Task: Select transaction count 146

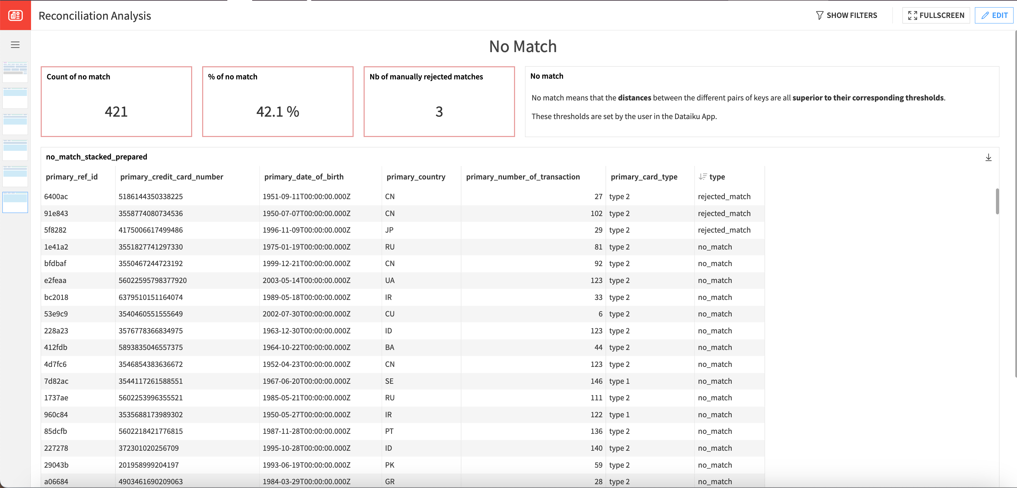Action: [x=596, y=381]
